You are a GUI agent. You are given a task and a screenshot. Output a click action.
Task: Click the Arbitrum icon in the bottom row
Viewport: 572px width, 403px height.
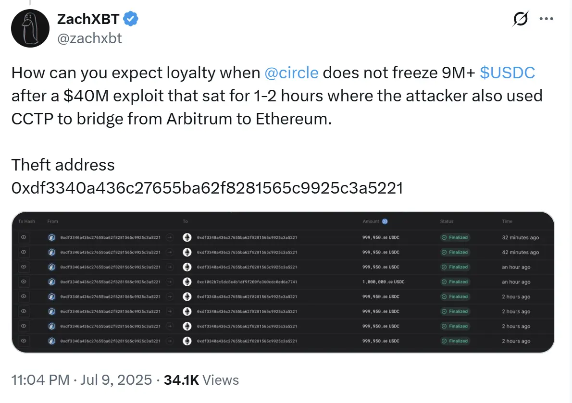(x=52, y=341)
